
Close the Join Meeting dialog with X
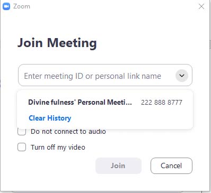tap(201, 6)
